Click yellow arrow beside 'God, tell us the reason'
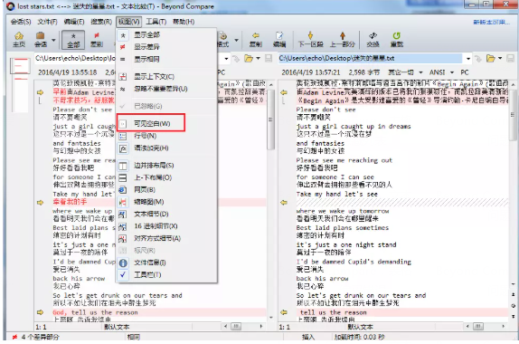This screenshot has height=344, width=519. pyautogui.click(x=40, y=312)
